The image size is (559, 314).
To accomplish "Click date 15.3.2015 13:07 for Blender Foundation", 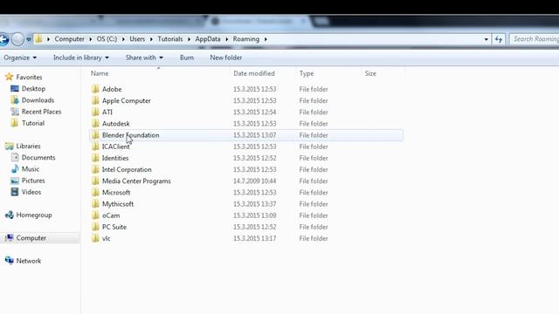I will pos(254,135).
